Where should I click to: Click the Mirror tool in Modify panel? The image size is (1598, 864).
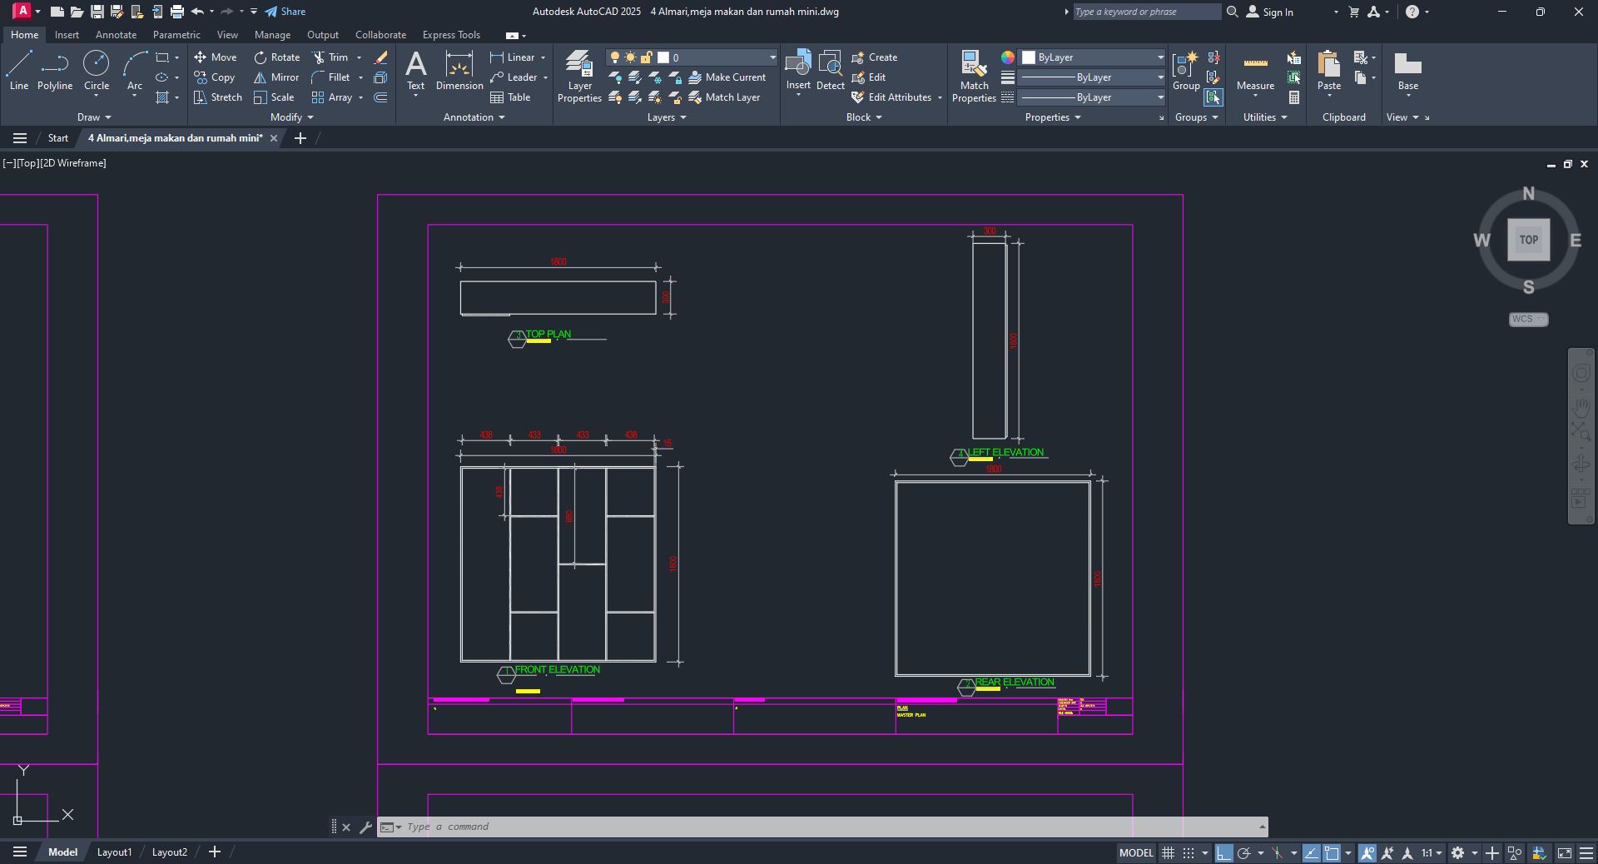coord(276,77)
